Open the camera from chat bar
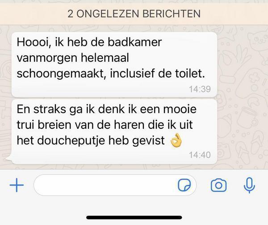The width and height of the screenshot is (268, 225). coord(218,185)
